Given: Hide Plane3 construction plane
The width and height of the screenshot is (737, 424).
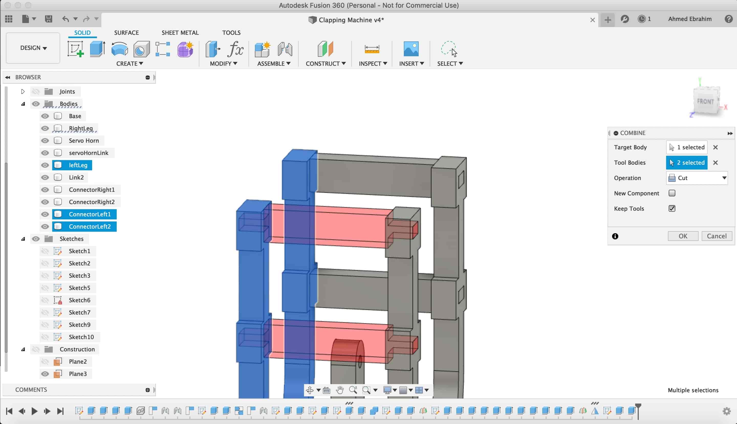Looking at the screenshot, I should [x=45, y=374].
